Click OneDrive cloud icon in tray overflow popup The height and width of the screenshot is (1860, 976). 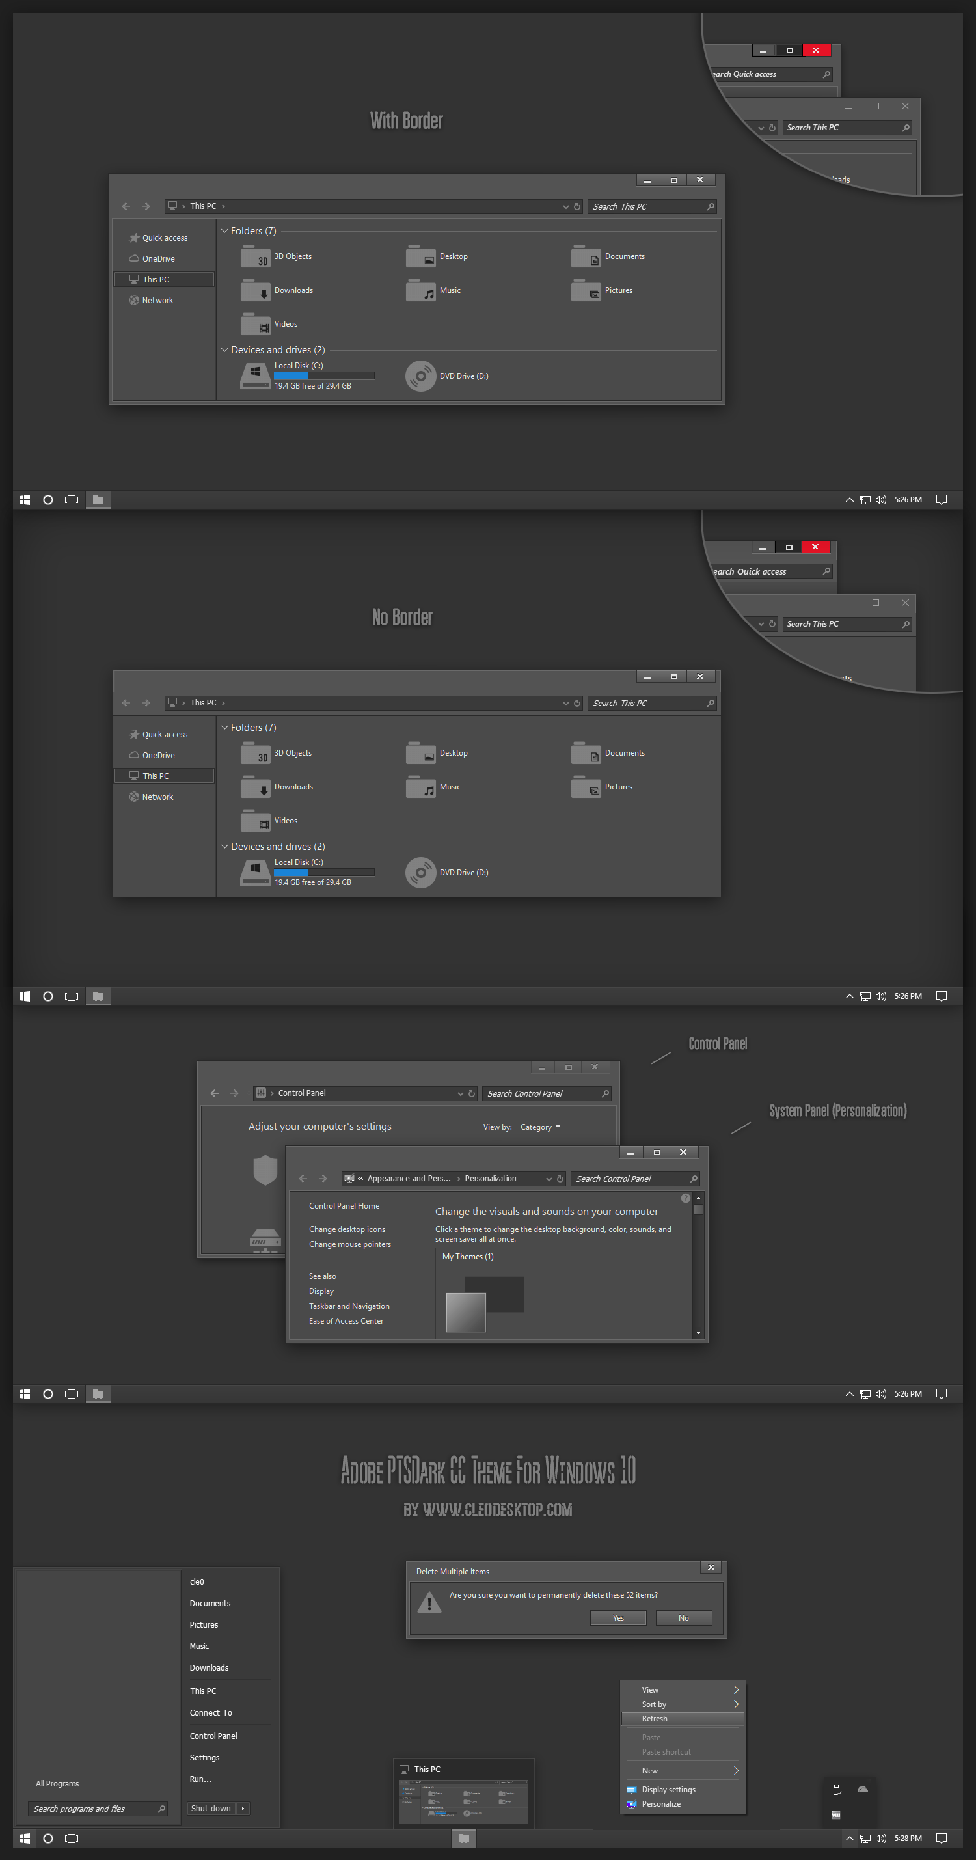pyautogui.click(x=863, y=1790)
